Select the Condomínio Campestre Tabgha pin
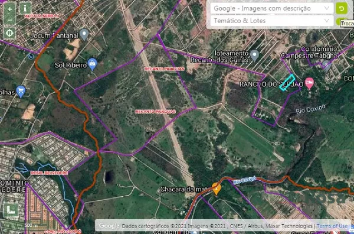Viewport: 354px width, 234px height. [x=326, y=66]
